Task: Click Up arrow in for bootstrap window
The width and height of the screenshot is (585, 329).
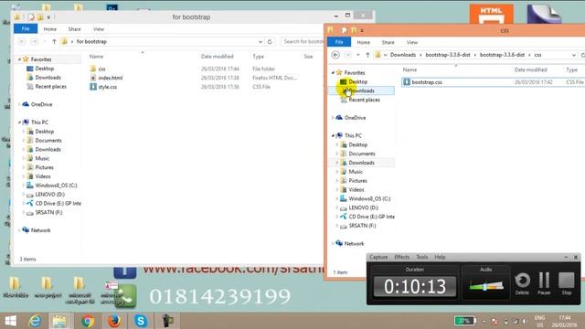Action: 54,41
